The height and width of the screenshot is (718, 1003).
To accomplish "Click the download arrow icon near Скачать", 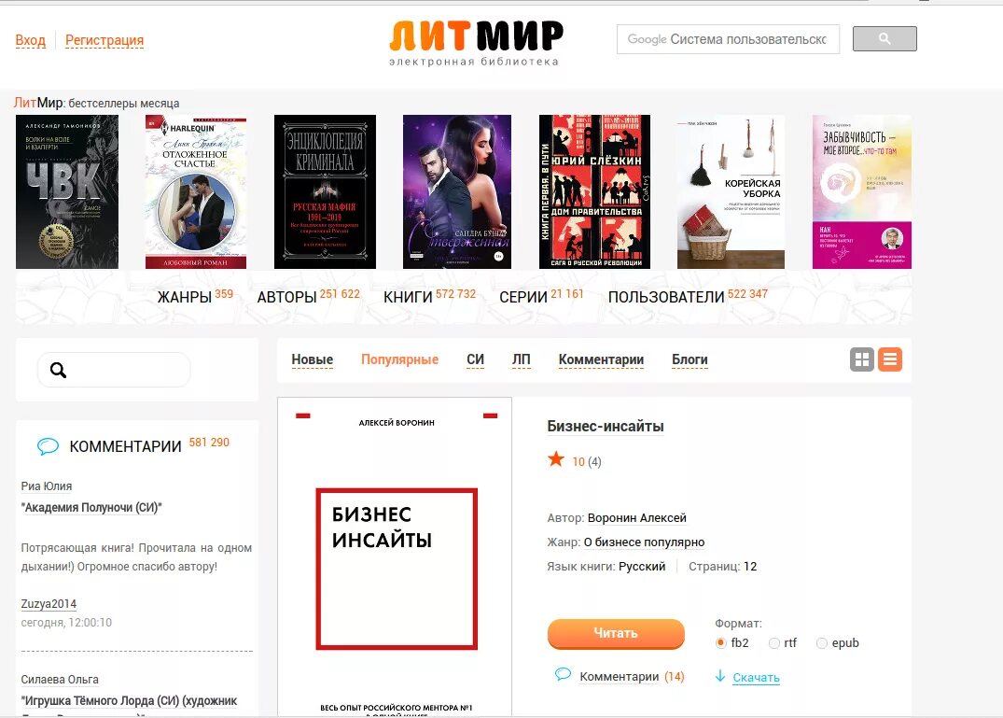I will pos(720,676).
